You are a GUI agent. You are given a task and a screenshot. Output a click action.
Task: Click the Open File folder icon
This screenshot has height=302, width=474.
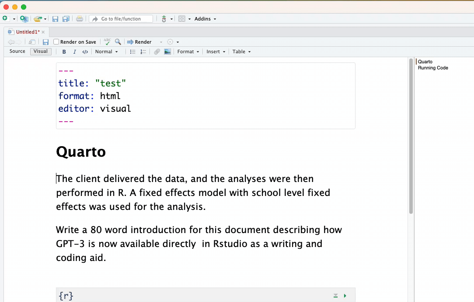pyautogui.click(x=38, y=19)
